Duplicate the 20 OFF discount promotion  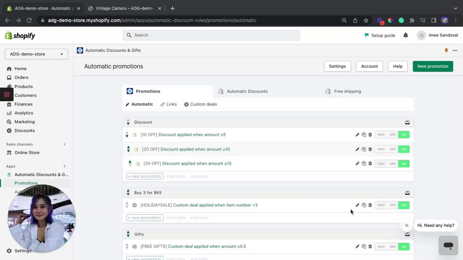point(364,149)
